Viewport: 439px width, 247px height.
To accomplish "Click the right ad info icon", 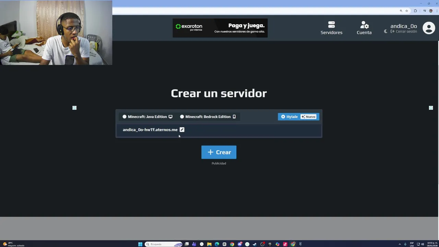I will point(431,108).
